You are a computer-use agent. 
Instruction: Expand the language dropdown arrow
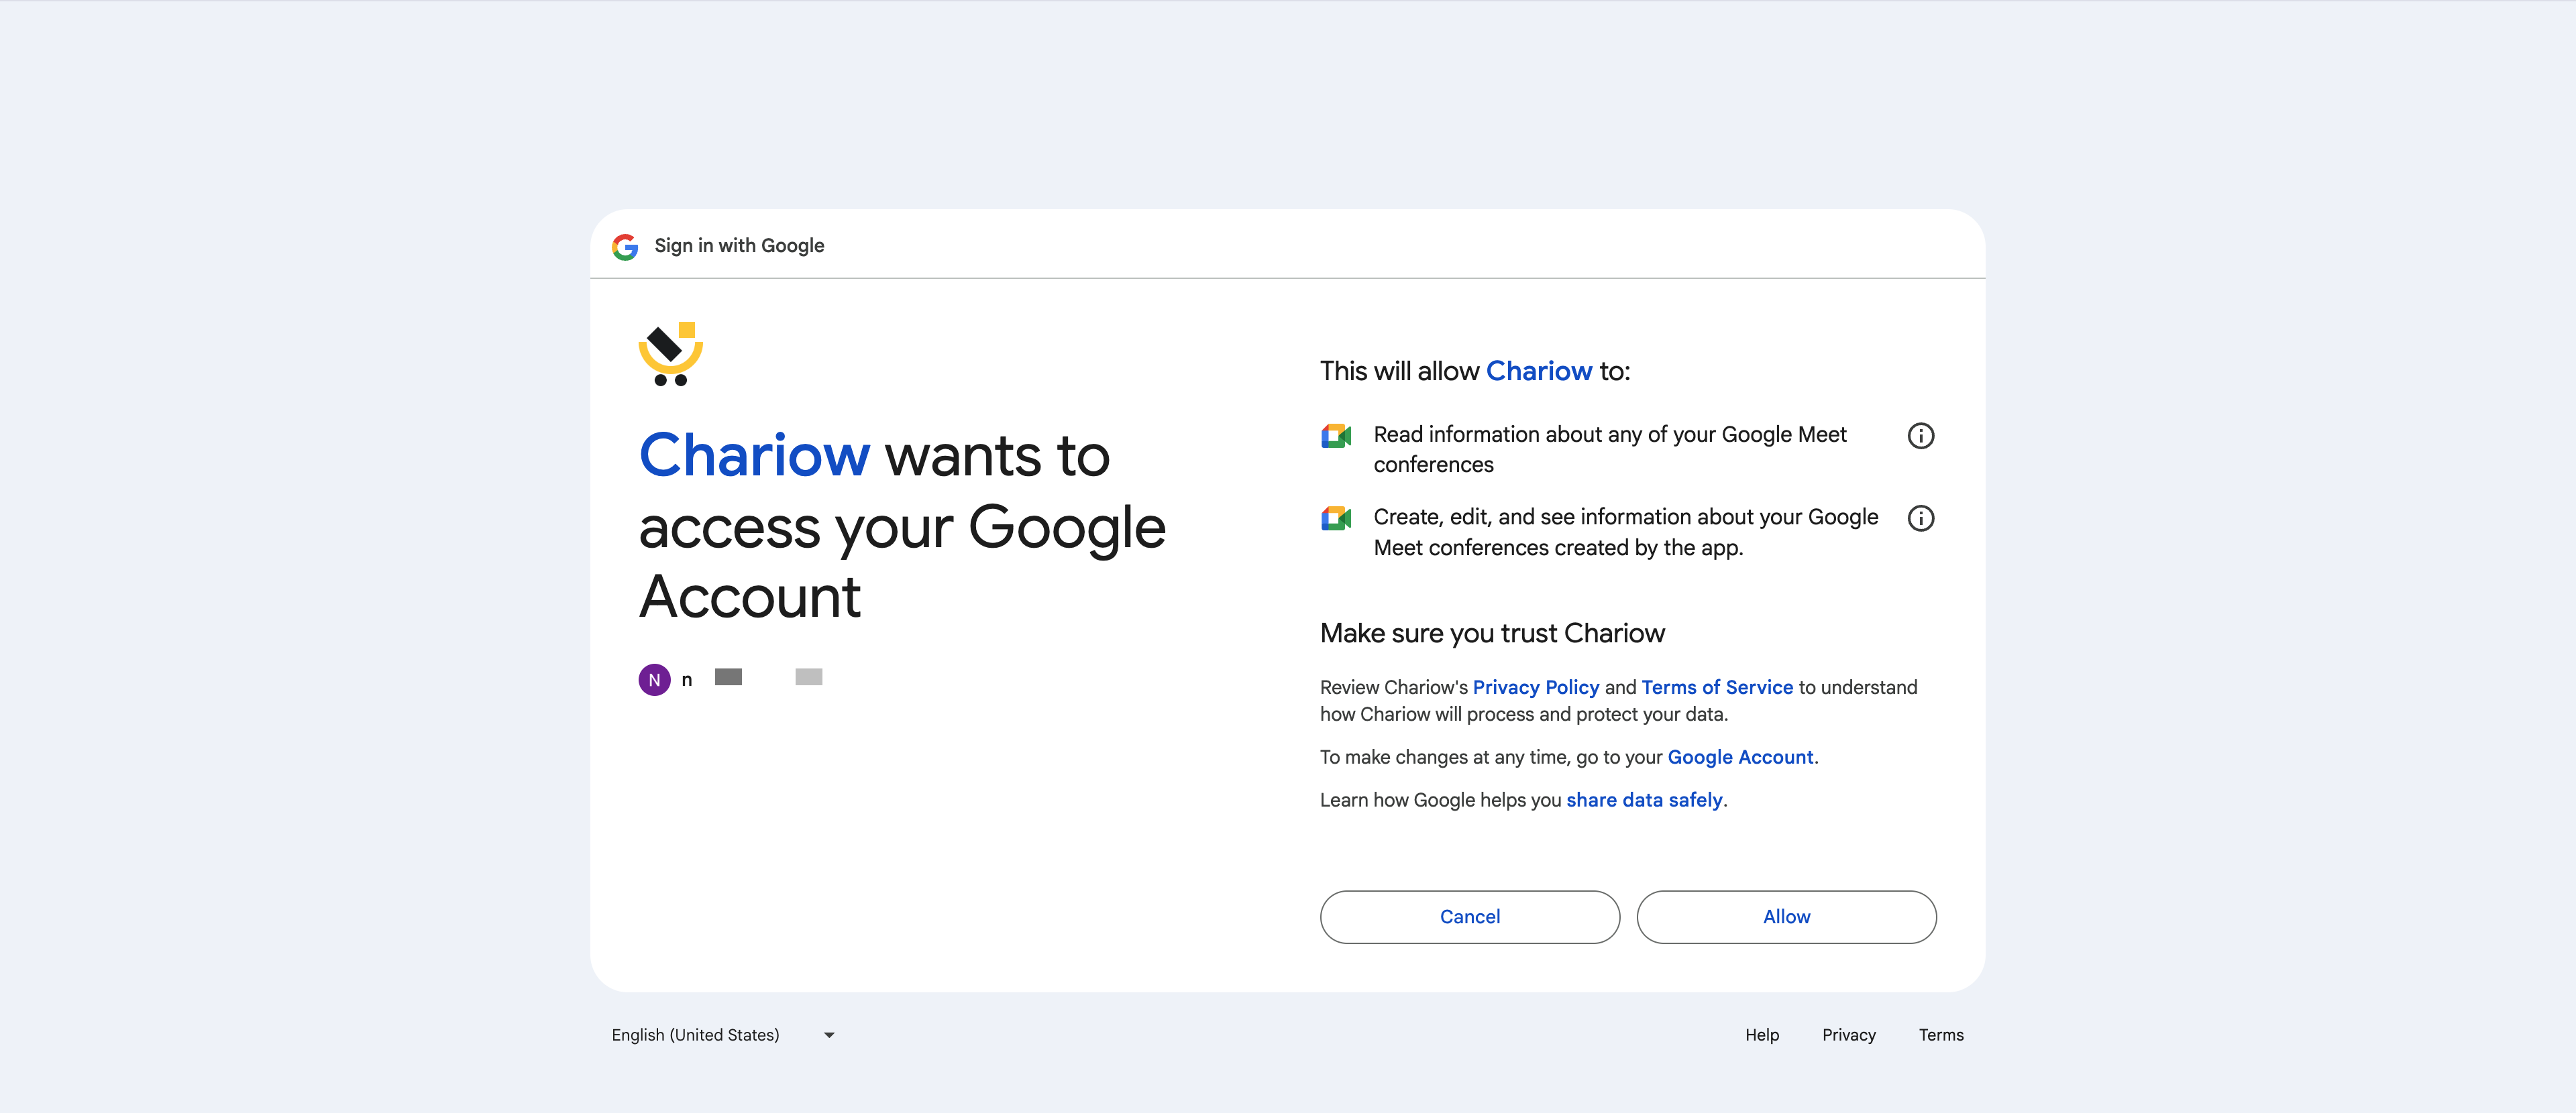tap(829, 1035)
